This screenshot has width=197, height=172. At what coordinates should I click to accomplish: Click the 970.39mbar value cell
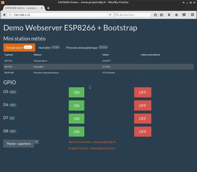[109, 73]
